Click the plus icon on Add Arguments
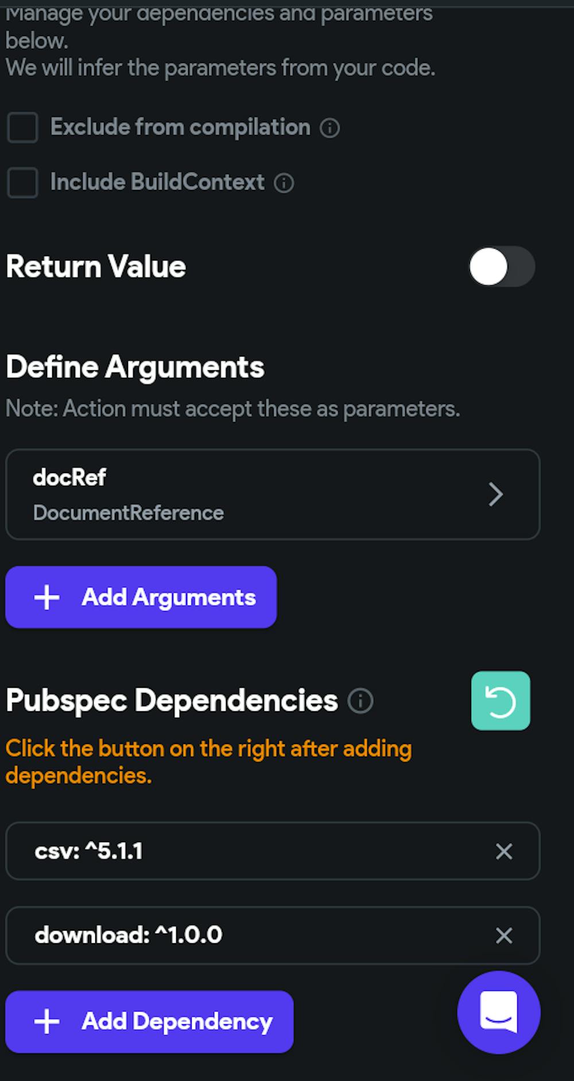The height and width of the screenshot is (1081, 574). click(47, 598)
